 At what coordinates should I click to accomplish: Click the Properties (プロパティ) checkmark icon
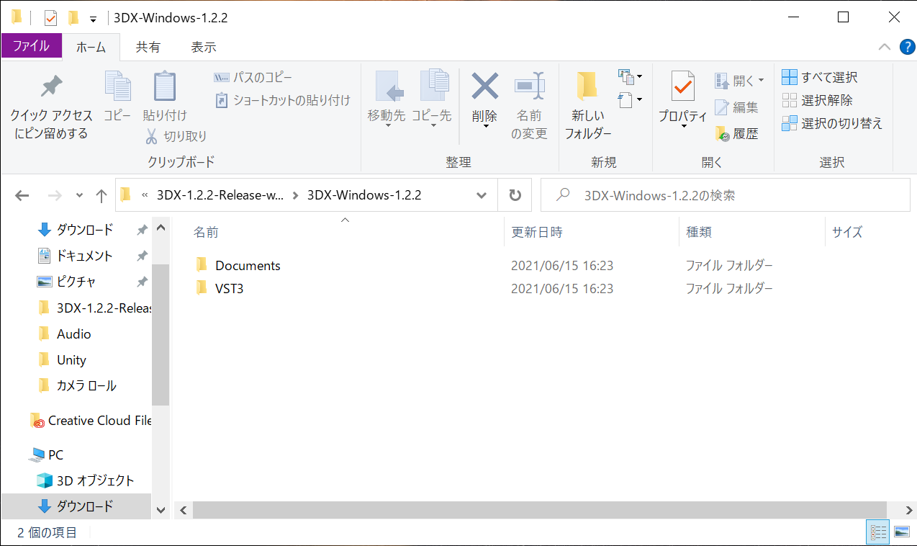click(683, 87)
